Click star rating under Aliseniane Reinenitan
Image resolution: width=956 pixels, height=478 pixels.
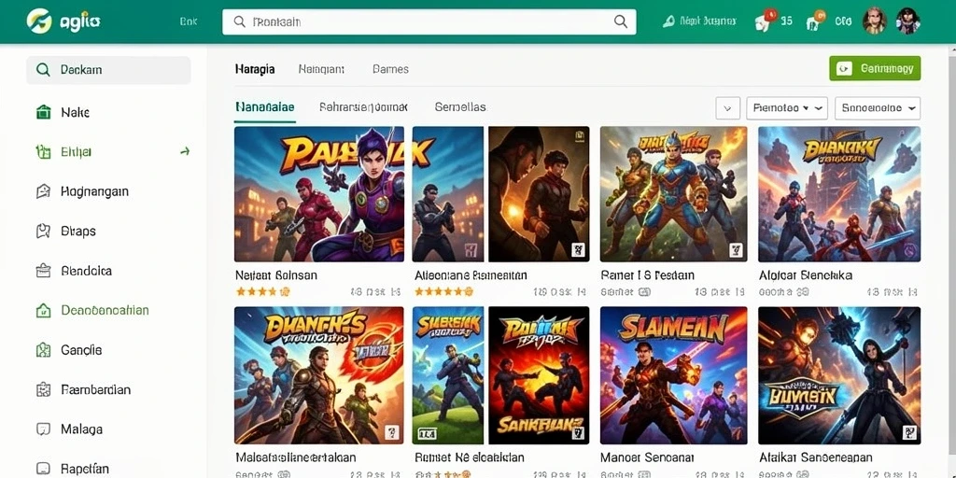(443, 292)
